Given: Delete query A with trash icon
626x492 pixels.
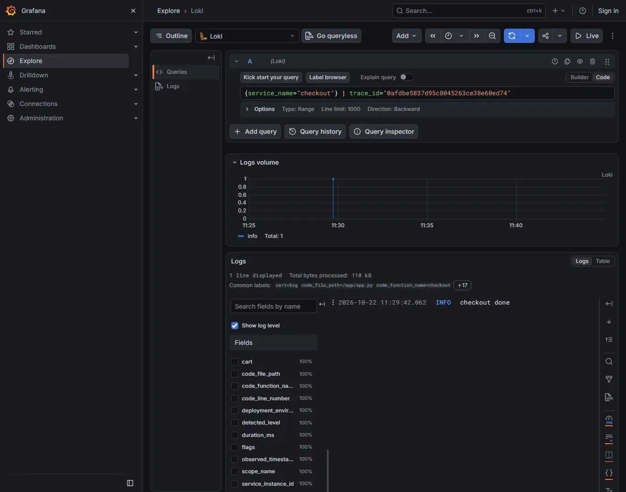Looking at the screenshot, I should (592, 61).
